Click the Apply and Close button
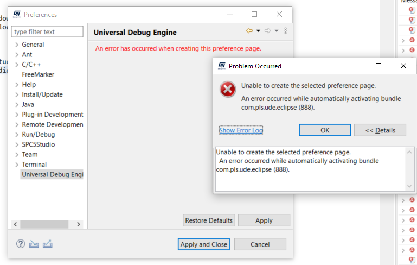The width and height of the screenshot is (417, 265). click(203, 244)
